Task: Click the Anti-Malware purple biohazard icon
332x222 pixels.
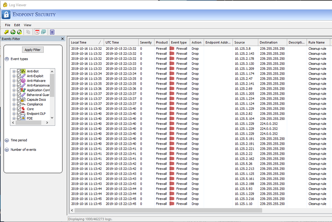Action: point(23,81)
